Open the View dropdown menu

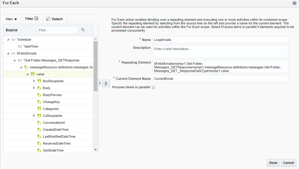click(11, 19)
